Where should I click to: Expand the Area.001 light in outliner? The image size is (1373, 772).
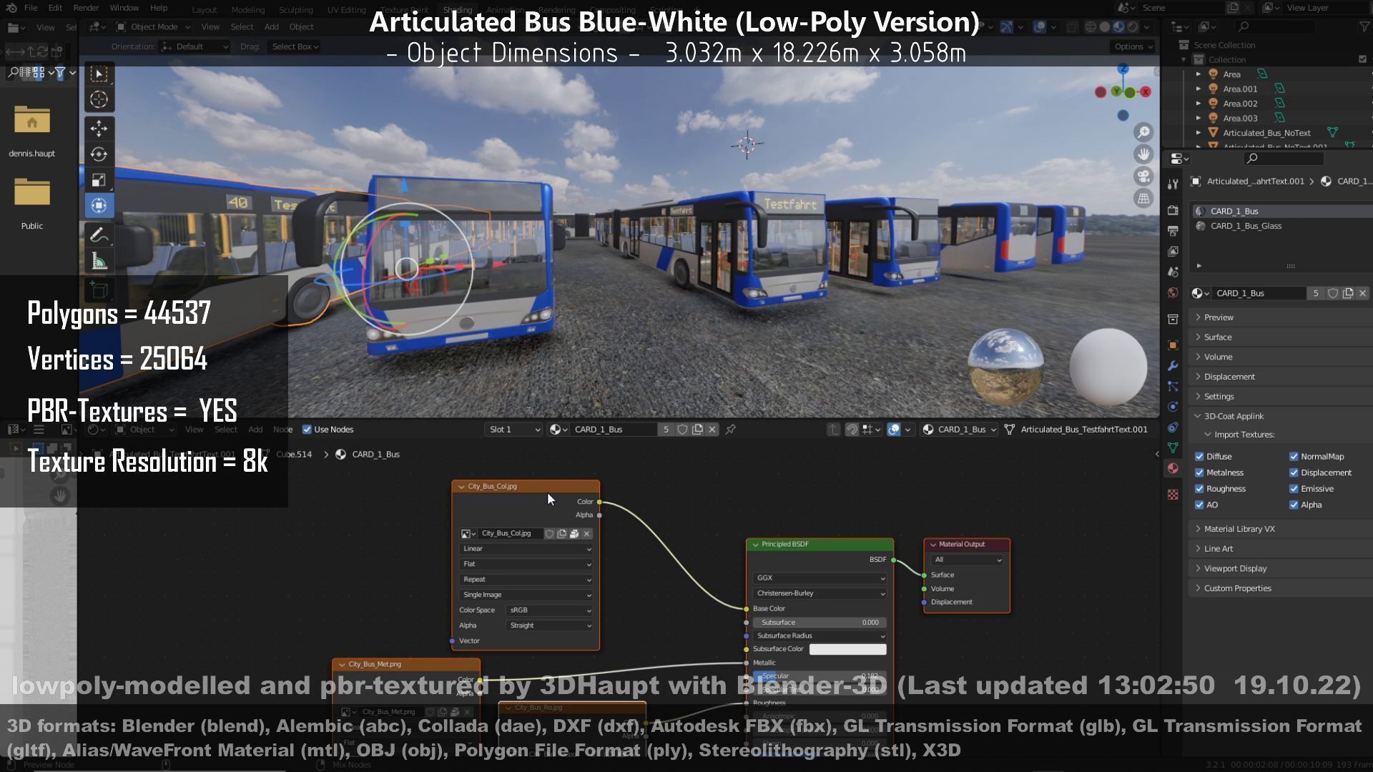[1199, 89]
